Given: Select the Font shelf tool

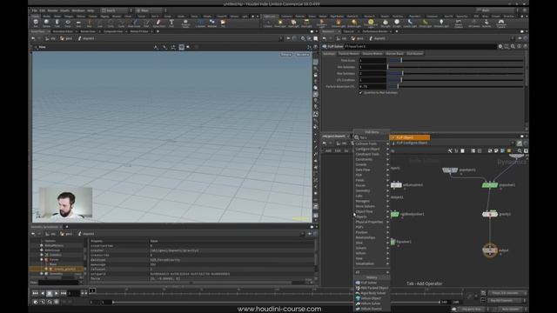Looking at the screenshot, I should (171, 23).
